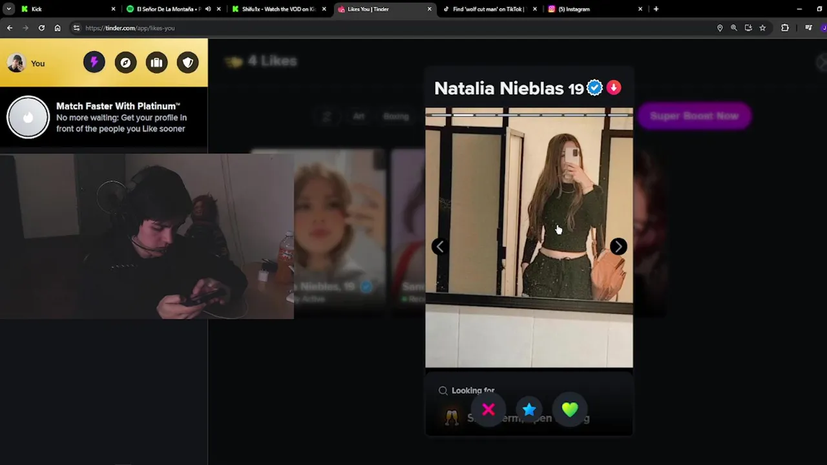Viewport: 827px width, 465px height.
Task: Close the TikTok tab
Action: click(x=535, y=9)
